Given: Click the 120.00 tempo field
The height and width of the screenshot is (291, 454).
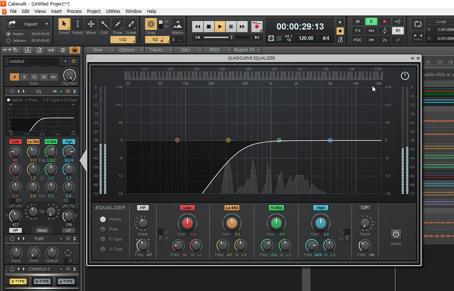Looking at the screenshot, I should [306, 38].
